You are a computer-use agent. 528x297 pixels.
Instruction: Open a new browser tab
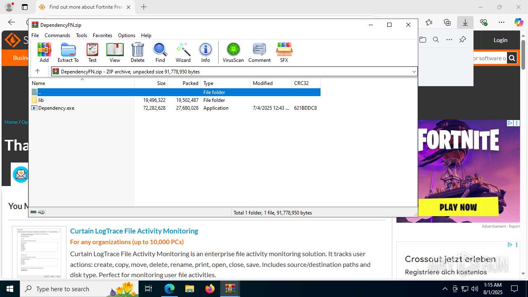pos(144,7)
